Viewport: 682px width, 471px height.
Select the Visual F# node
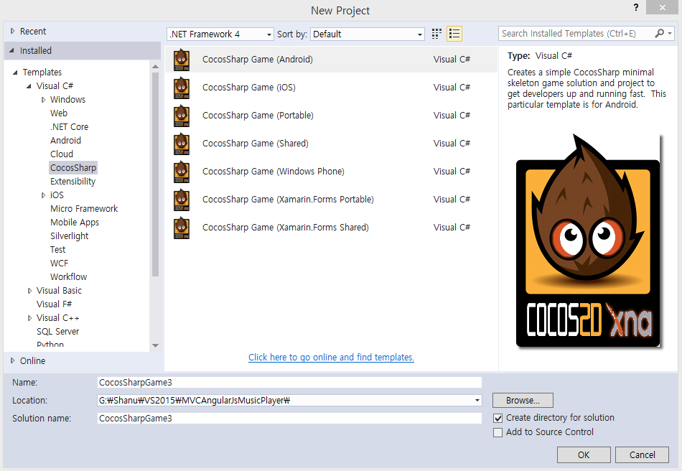tap(54, 304)
